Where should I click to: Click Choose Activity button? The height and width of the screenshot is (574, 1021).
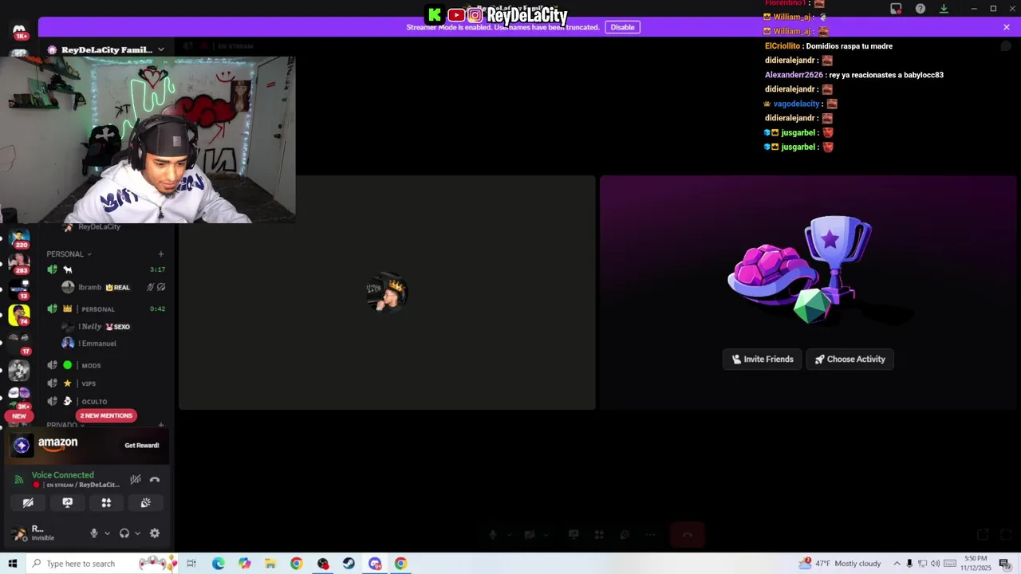850,360
